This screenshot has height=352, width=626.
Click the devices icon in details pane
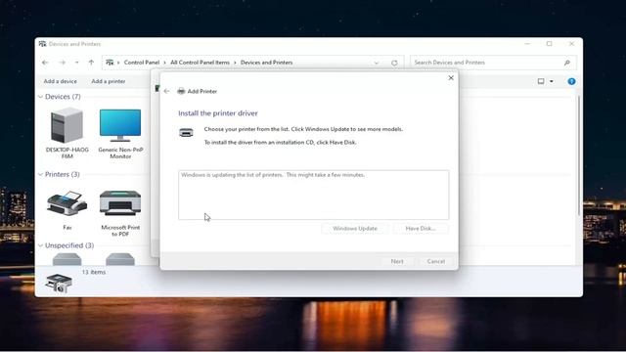coord(59,283)
